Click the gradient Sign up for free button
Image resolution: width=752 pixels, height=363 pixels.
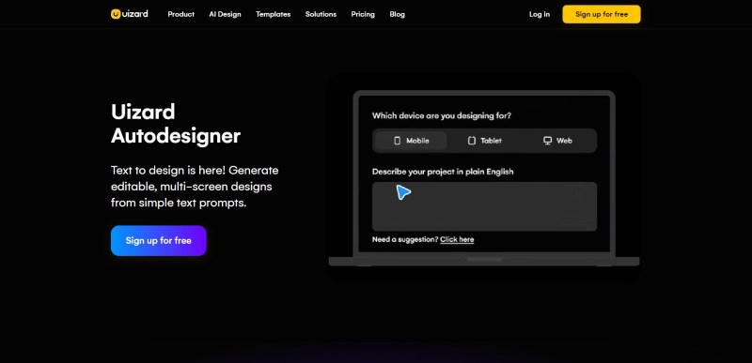tap(159, 240)
